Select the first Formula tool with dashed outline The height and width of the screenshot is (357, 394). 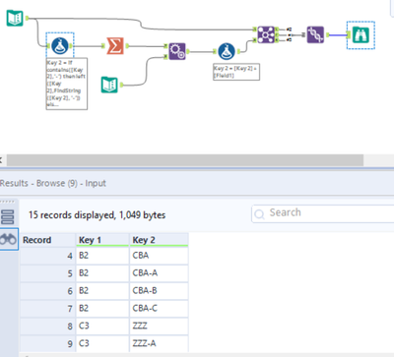(60, 45)
